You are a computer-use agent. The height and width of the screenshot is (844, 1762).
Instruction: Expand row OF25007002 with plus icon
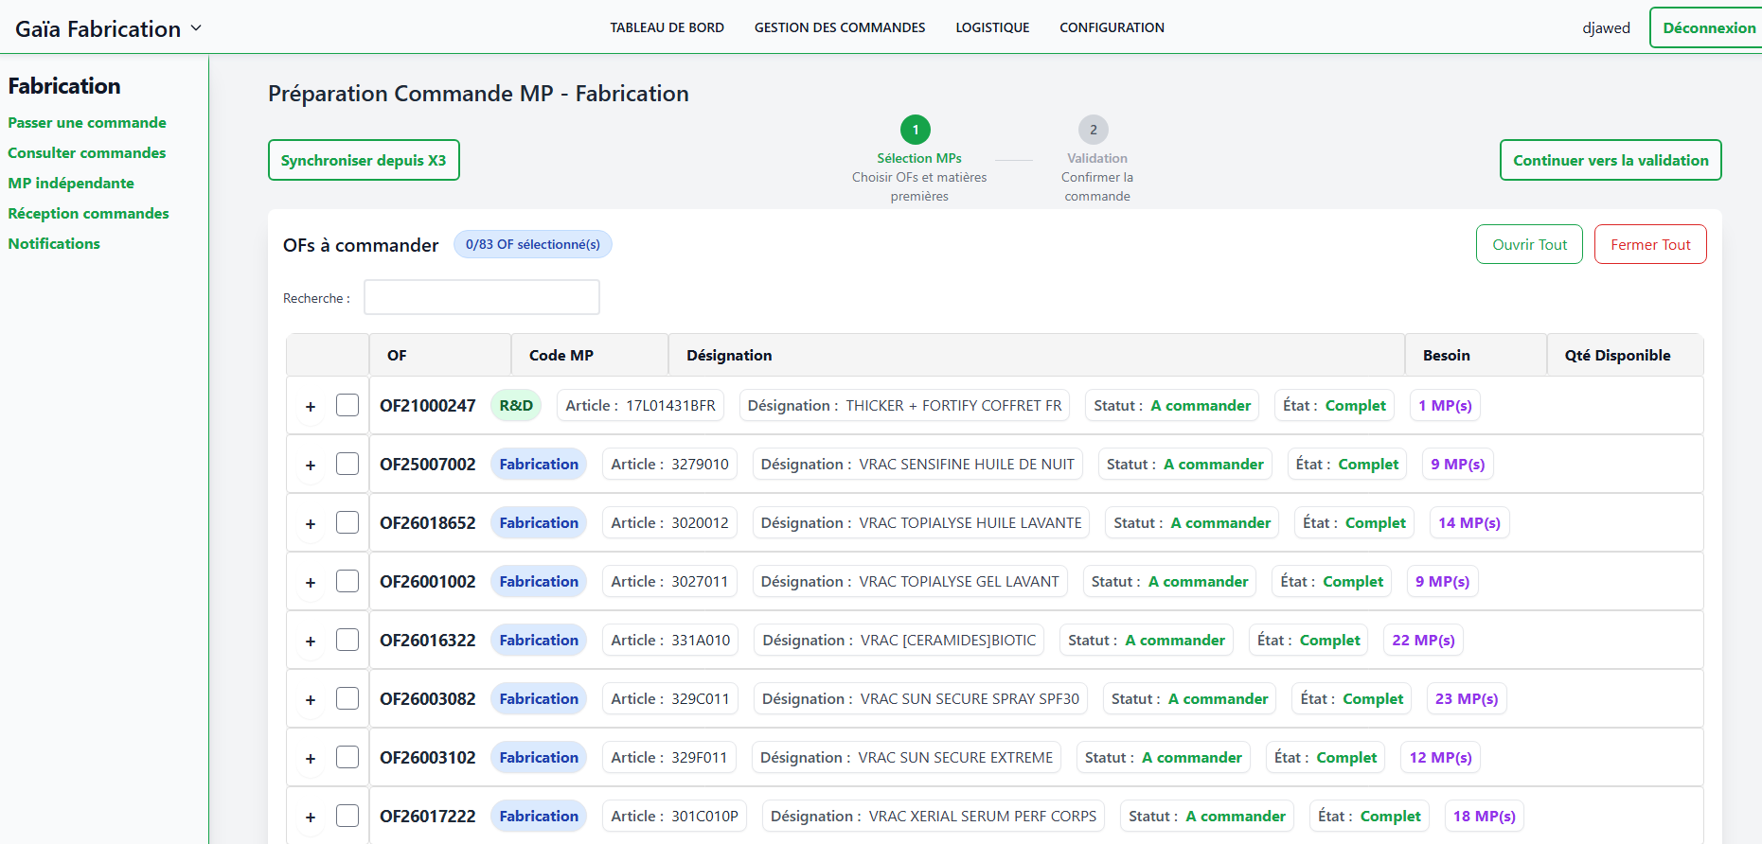coord(311,466)
